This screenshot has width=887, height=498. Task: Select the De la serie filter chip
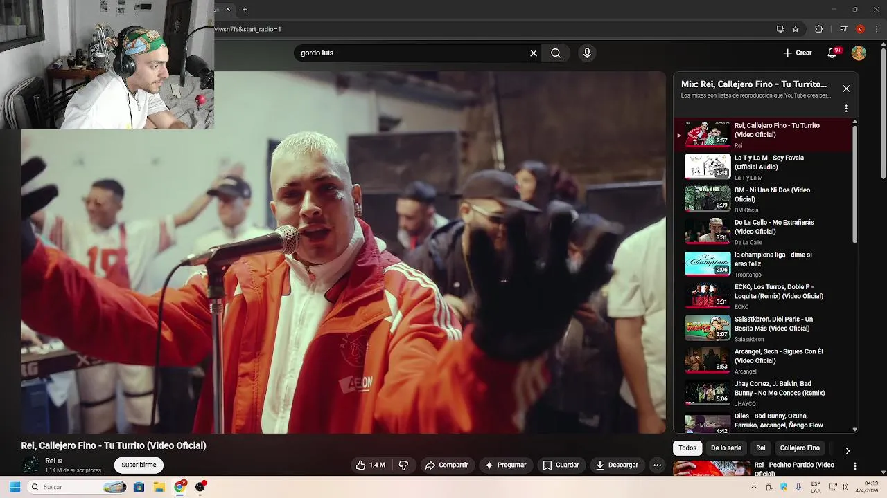(x=726, y=448)
